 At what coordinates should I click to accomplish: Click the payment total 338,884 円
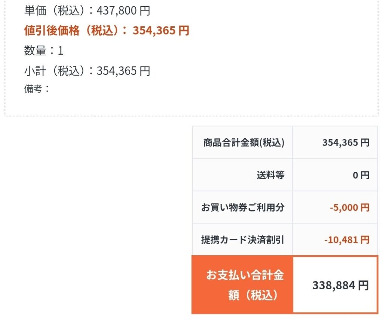pyautogui.click(x=340, y=286)
